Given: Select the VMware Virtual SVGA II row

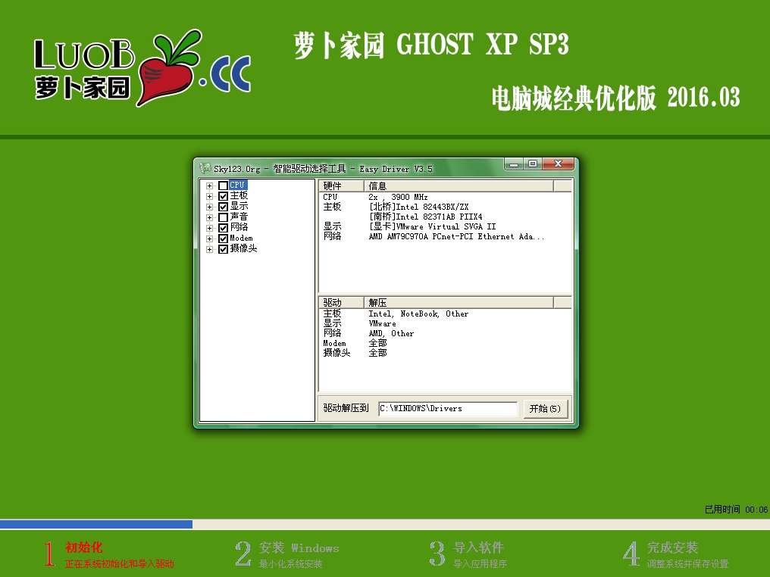Looking at the screenshot, I should coord(433,226).
